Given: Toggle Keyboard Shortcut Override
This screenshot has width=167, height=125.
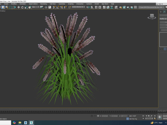Looking at the screenshot, I should pos(50,7).
